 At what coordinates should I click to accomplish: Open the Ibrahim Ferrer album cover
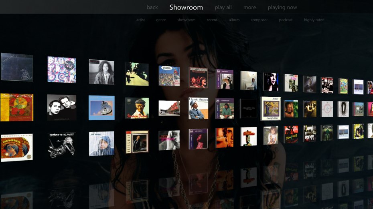pyautogui.click(x=137, y=108)
